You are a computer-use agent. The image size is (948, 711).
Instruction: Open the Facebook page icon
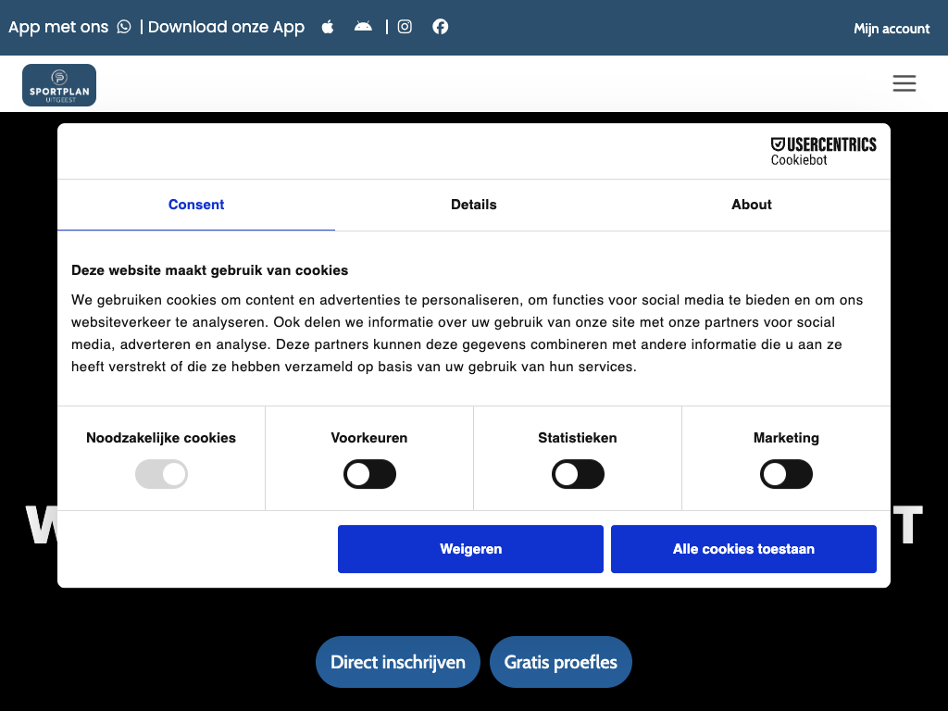click(x=441, y=27)
